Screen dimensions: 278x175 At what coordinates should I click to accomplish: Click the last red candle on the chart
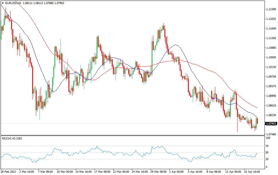pyautogui.click(x=257, y=121)
